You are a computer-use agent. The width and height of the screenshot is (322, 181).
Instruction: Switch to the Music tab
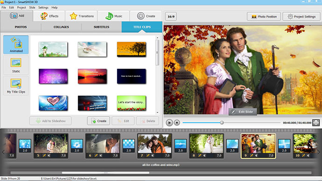tap(114, 16)
